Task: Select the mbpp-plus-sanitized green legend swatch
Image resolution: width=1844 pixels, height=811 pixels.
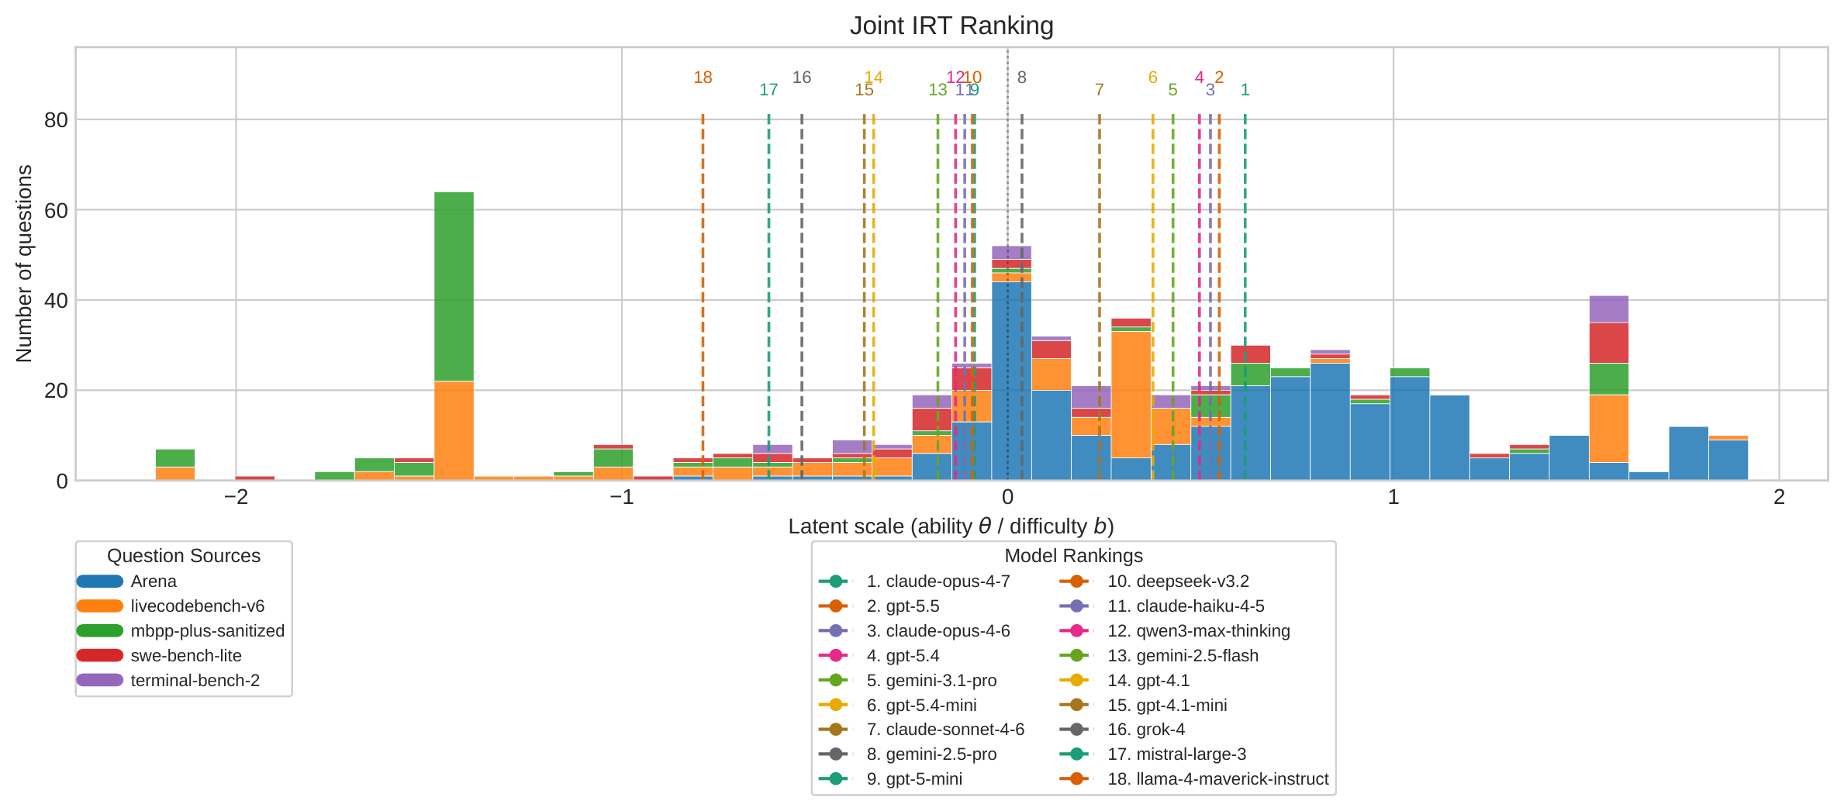Action: tap(100, 631)
